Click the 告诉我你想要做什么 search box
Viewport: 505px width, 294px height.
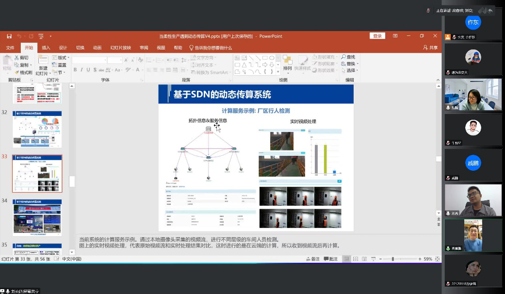211,48
